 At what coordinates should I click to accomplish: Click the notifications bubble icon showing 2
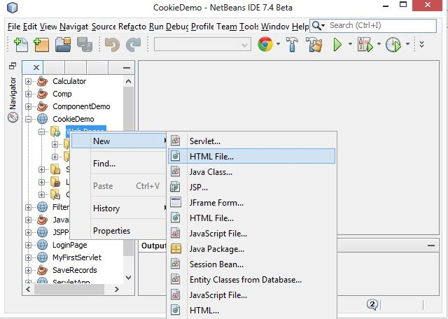coord(372,305)
